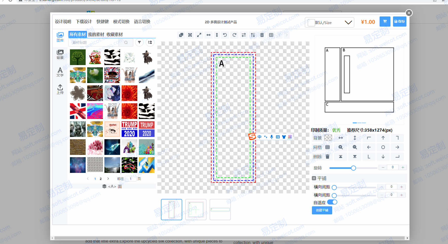The image size is (448, 244).
Task: Click the diagonal expand arrows toolbar icon
Action: coord(199,35)
